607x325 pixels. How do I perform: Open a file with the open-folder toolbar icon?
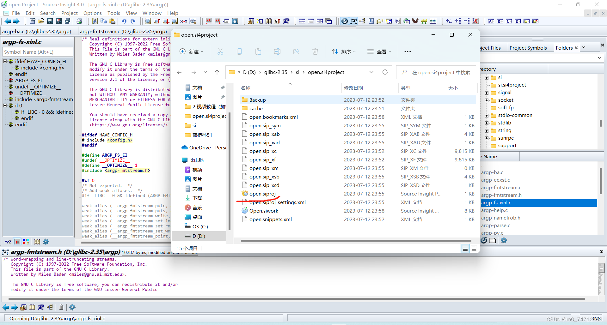pos(41,21)
